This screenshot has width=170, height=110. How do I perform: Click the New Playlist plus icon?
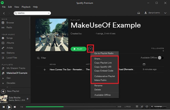pyautogui.click(x=3, y=91)
